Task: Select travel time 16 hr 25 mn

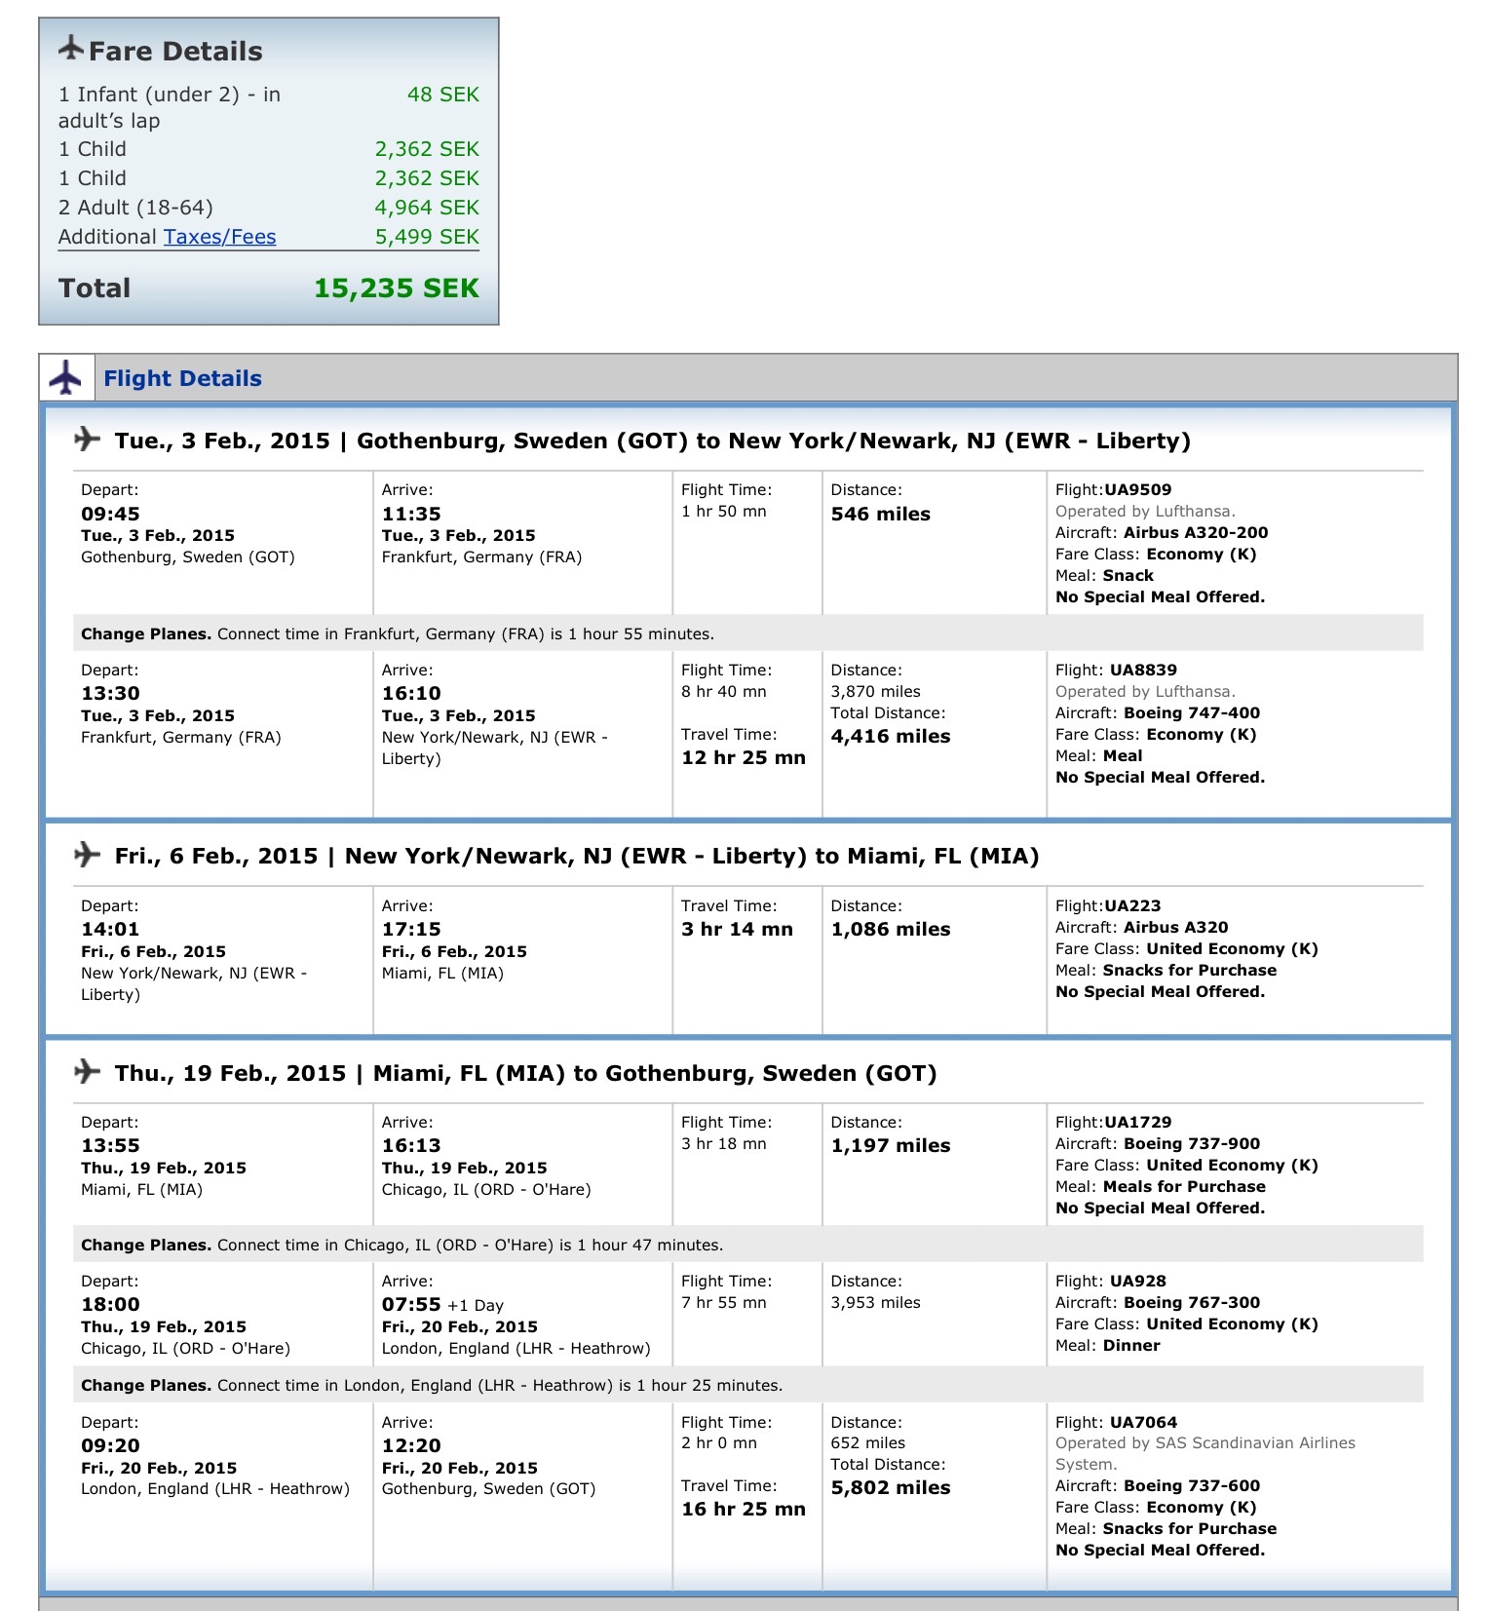Action: pyautogui.click(x=744, y=1510)
